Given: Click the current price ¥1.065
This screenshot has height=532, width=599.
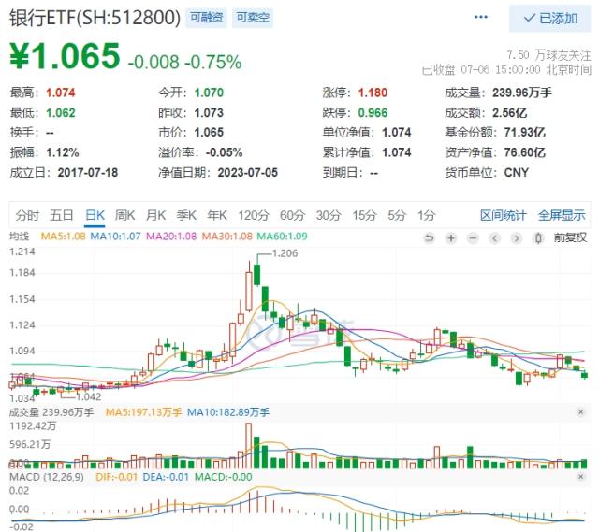Looking at the screenshot, I should (x=65, y=56).
